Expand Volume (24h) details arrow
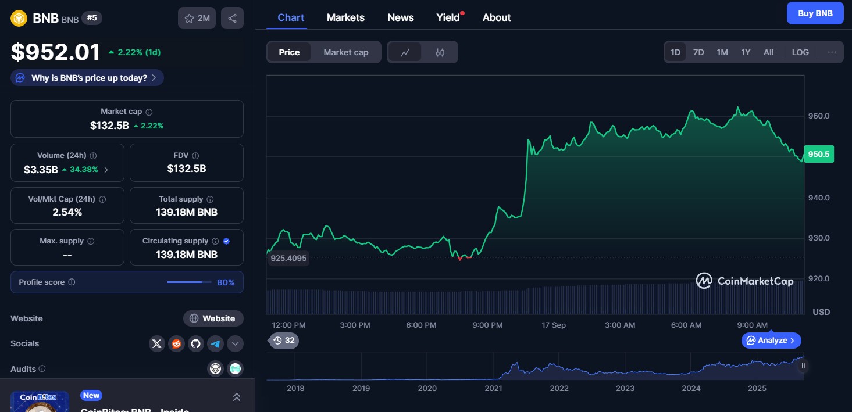Viewport: 852px width, 412px height. (105, 170)
